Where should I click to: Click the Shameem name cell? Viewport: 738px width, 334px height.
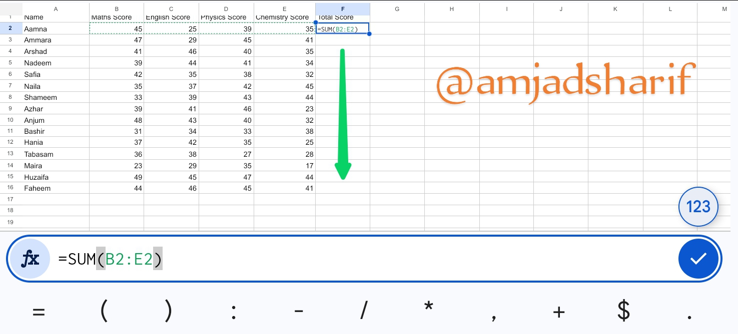[55, 97]
